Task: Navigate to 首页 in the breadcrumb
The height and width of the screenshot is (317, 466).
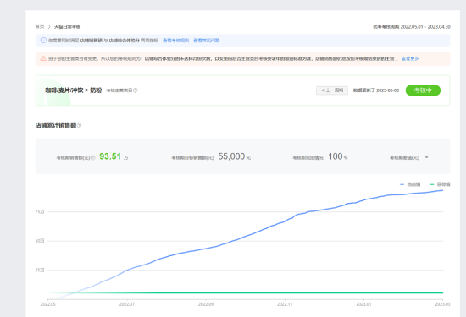Action: [x=40, y=27]
